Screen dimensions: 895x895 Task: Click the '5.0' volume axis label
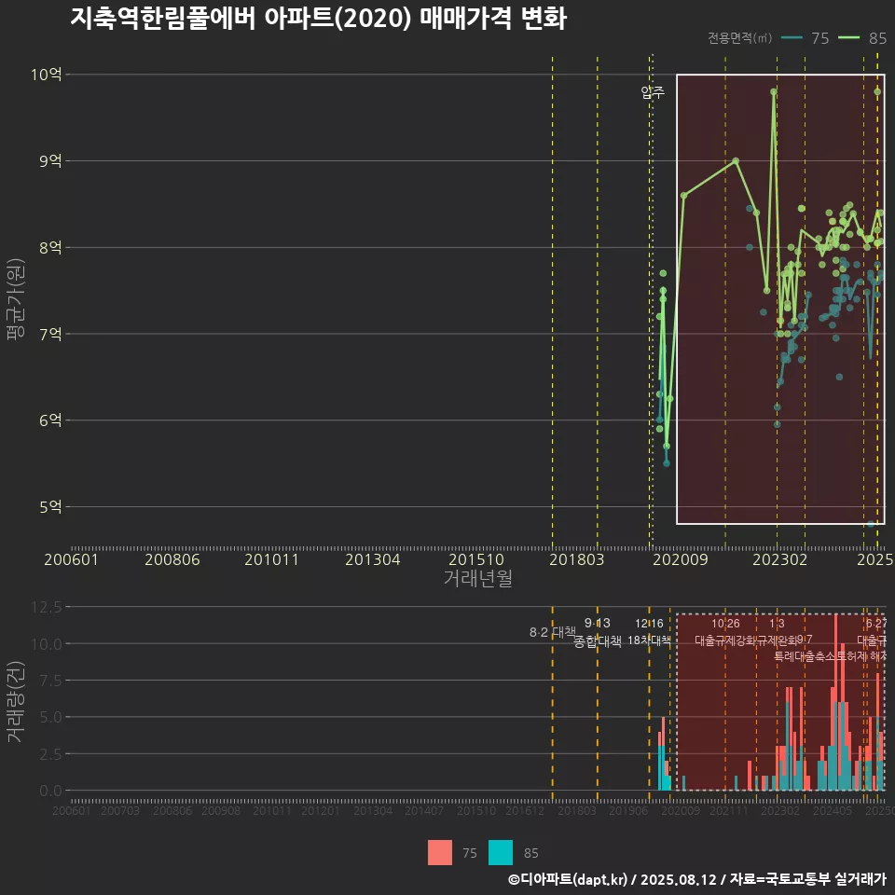point(50,717)
